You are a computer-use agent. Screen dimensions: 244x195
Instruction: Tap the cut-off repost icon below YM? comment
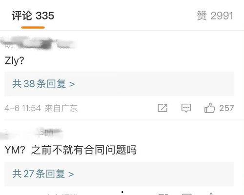[163, 194]
